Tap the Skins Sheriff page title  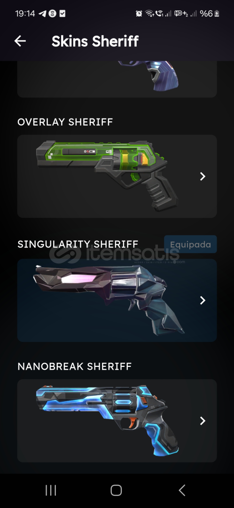(x=95, y=41)
